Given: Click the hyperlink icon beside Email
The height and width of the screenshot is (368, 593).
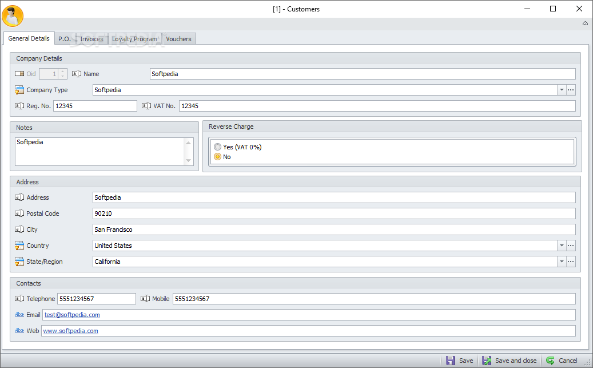Looking at the screenshot, I should point(19,315).
